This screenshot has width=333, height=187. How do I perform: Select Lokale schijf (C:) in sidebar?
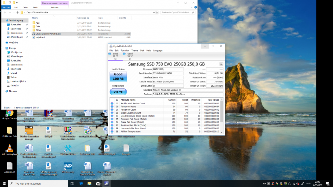(18, 81)
